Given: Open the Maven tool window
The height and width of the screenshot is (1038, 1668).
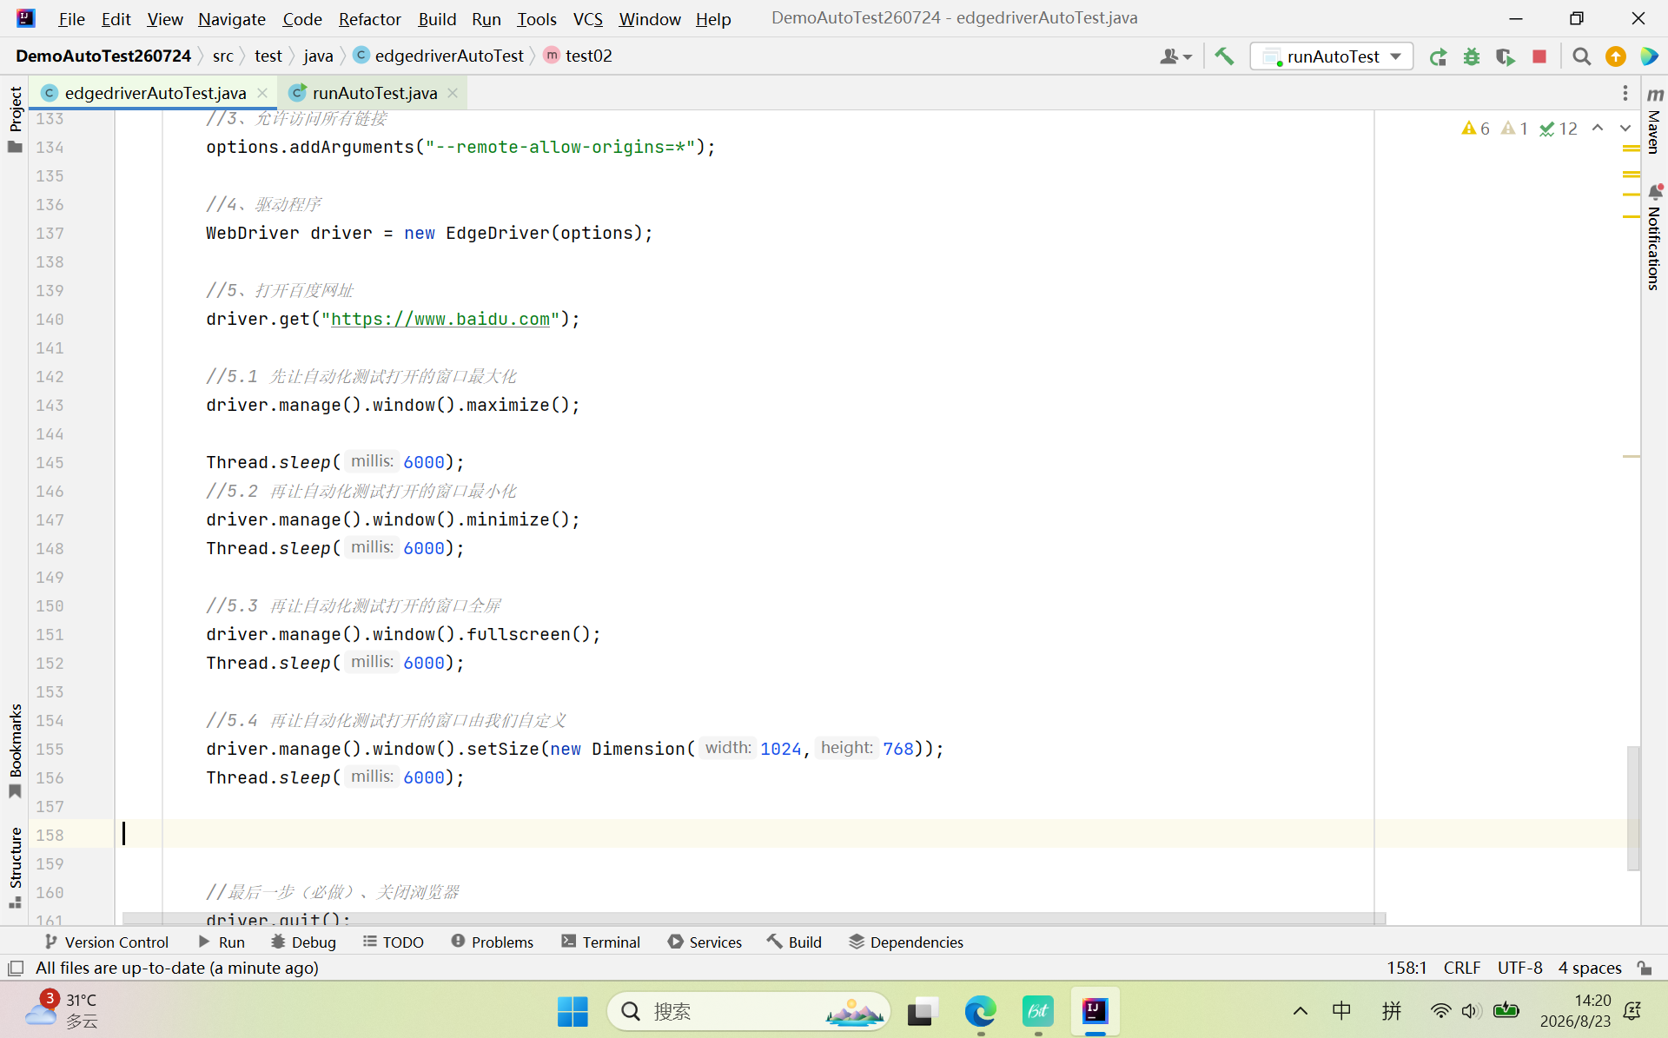Looking at the screenshot, I should (x=1654, y=122).
